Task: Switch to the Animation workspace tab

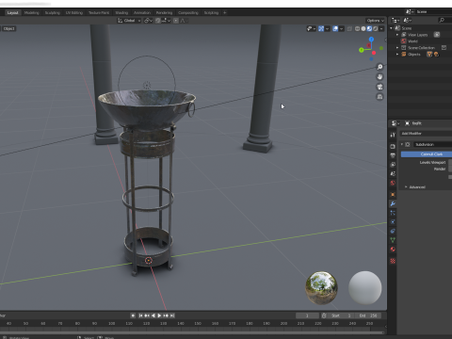Action: click(142, 12)
